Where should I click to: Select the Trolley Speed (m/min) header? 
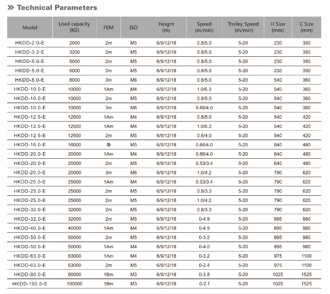243,27
